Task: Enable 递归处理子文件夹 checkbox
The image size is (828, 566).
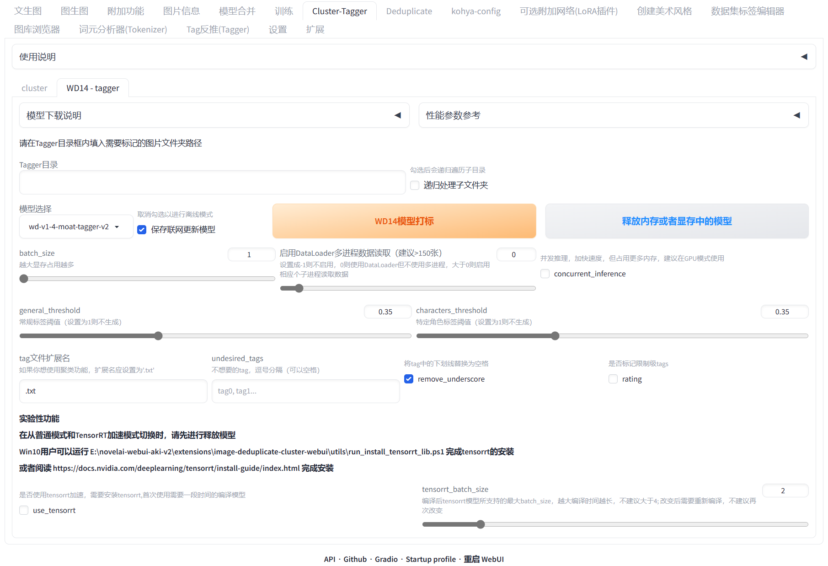Action: tap(415, 185)
